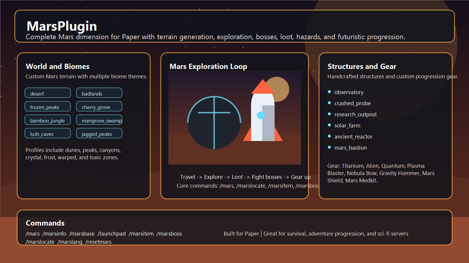The height and width of the screenshot is (263, 469).
Task: Click the "Built for Paper" tagline
Action: (316, 234)
